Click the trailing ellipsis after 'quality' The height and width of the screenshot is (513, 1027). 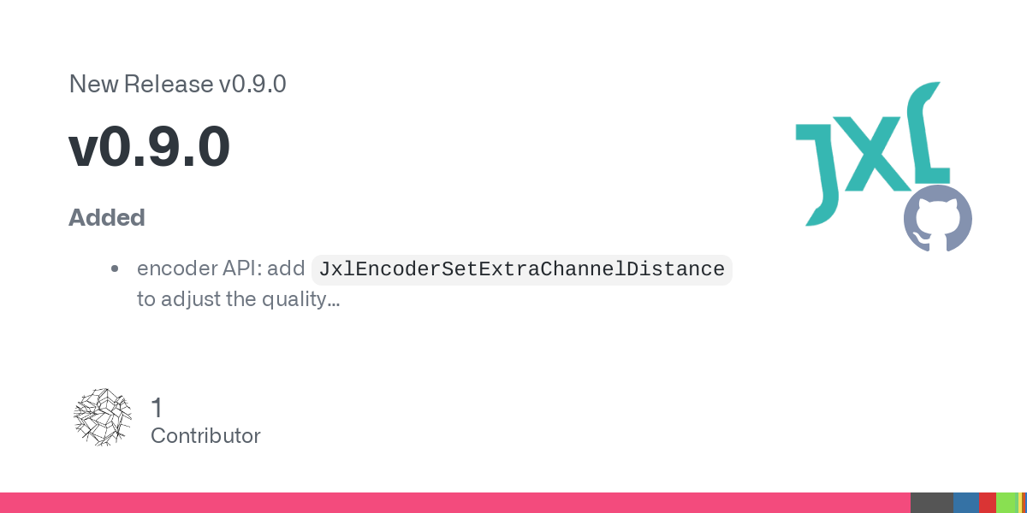pos(335,303)
